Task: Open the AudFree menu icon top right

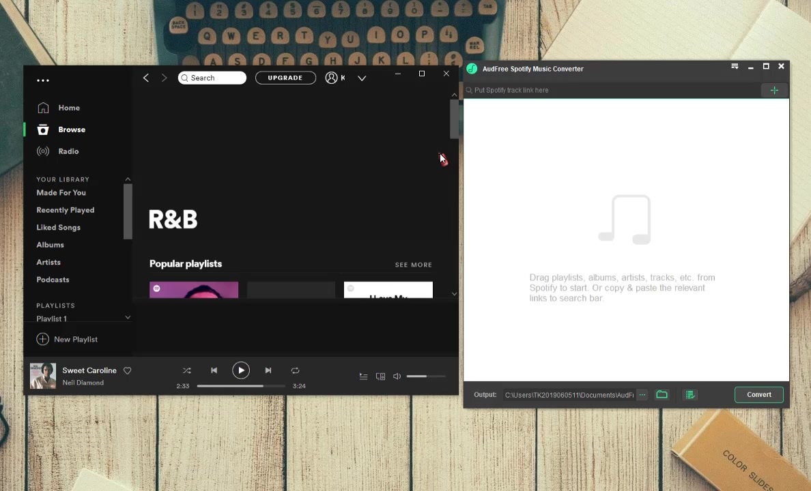Action: point(735,66)
